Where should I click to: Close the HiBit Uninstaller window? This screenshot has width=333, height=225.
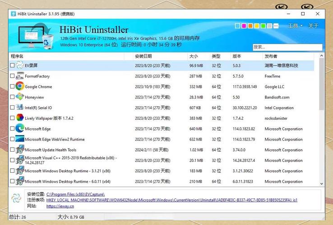pos(318,14)
